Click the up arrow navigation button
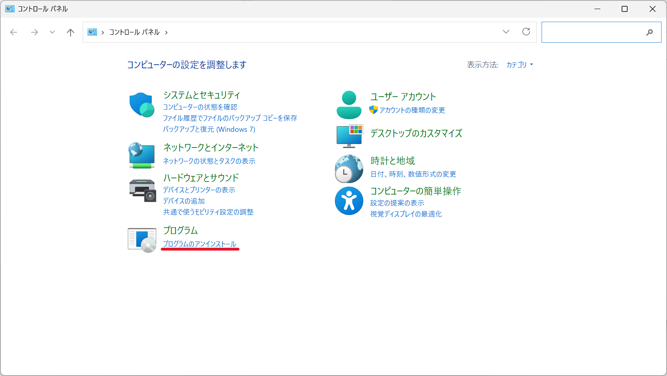Viewport: 667px width, 376px height. tap(71, 32)
